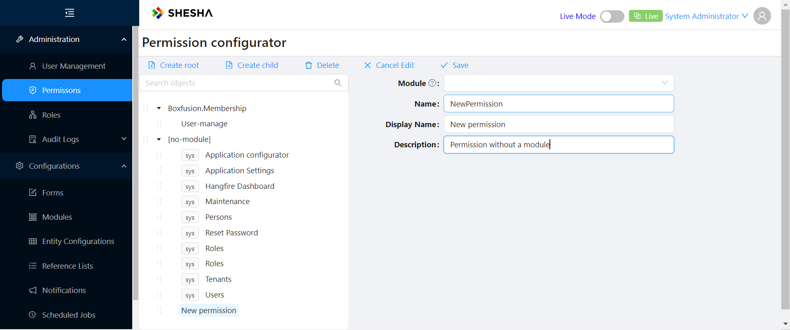Image resolution: width=790 pixels, height=330 pixels.
Task: Click the Module help question icon
Action: coord(432,83)
